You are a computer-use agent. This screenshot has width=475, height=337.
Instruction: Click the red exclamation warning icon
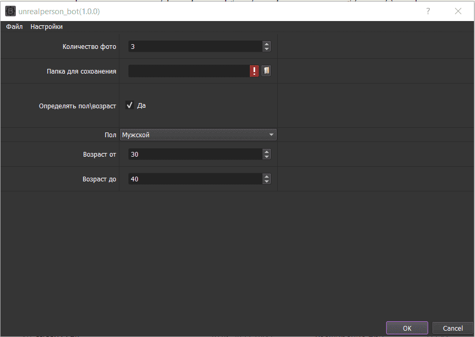pyautogui.click(x=254, y=71)
